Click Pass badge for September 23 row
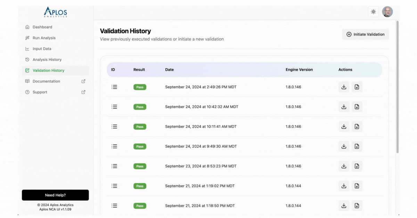This screenshot has height=218, width=417. [x=140, y=166]
